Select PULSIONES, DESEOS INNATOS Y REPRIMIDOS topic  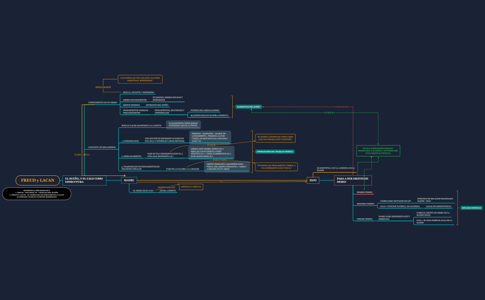168,99
